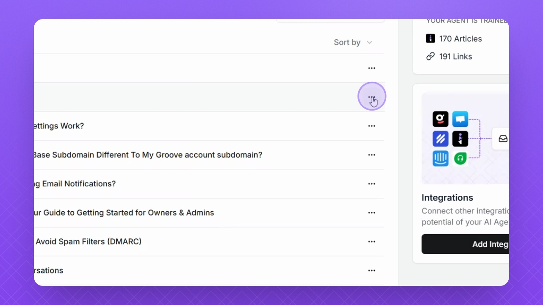Viewport: 543px width, 305px height.
Task: Select the '170 Articles' count
Action: point(460,39)
